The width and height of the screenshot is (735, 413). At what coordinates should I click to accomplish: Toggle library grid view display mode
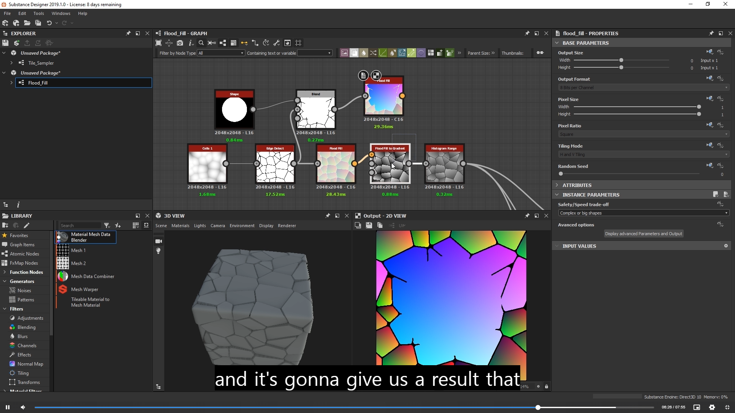coord(136,226)
